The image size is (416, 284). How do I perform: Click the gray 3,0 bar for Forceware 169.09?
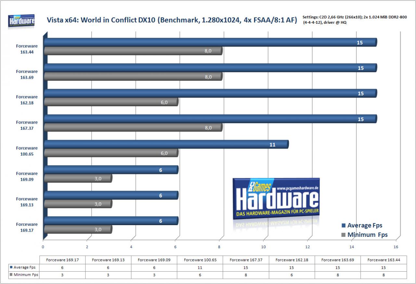click(x=78, y=178)
